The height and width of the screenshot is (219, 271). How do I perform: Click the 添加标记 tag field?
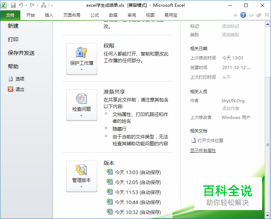click(230, 26)
